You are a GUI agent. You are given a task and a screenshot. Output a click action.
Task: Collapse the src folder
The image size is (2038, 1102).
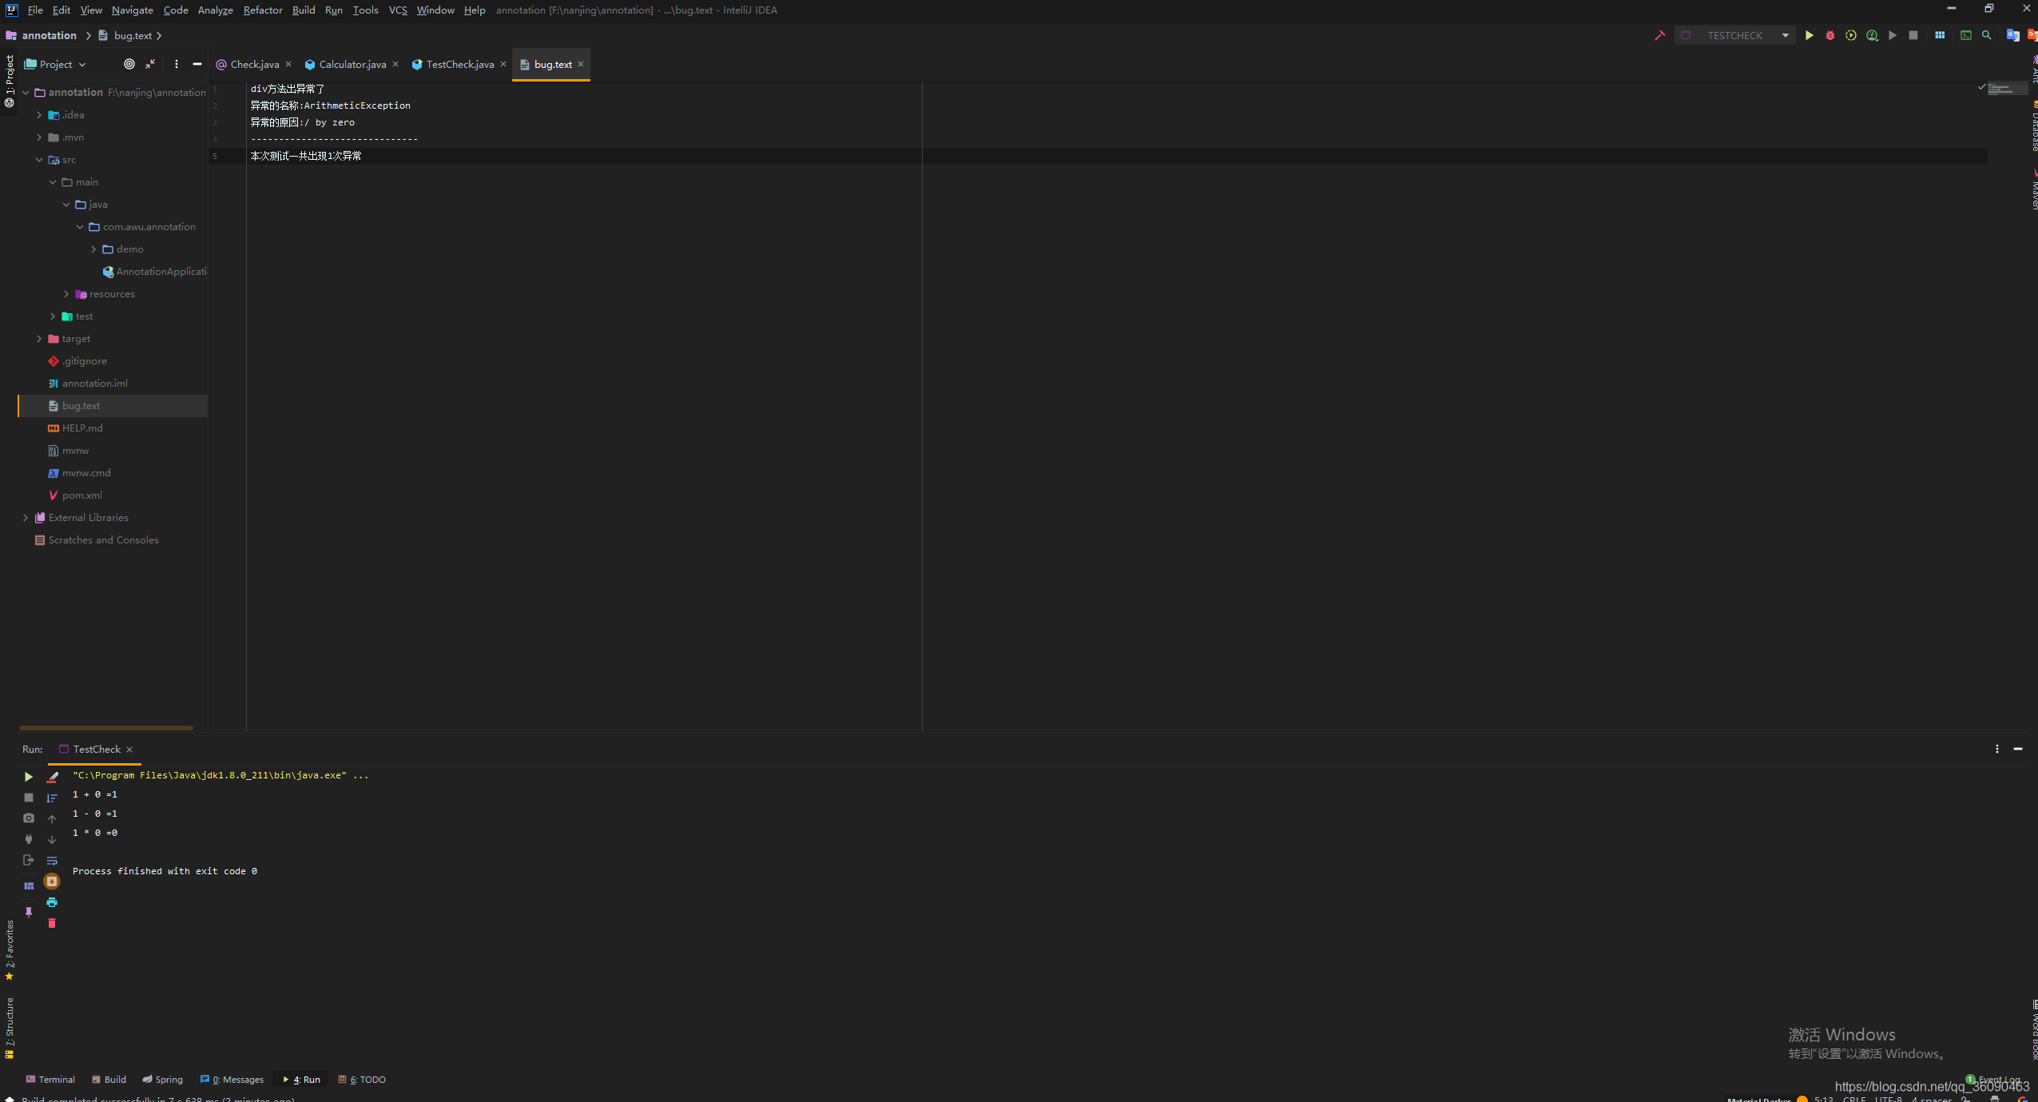click(39, 160)
